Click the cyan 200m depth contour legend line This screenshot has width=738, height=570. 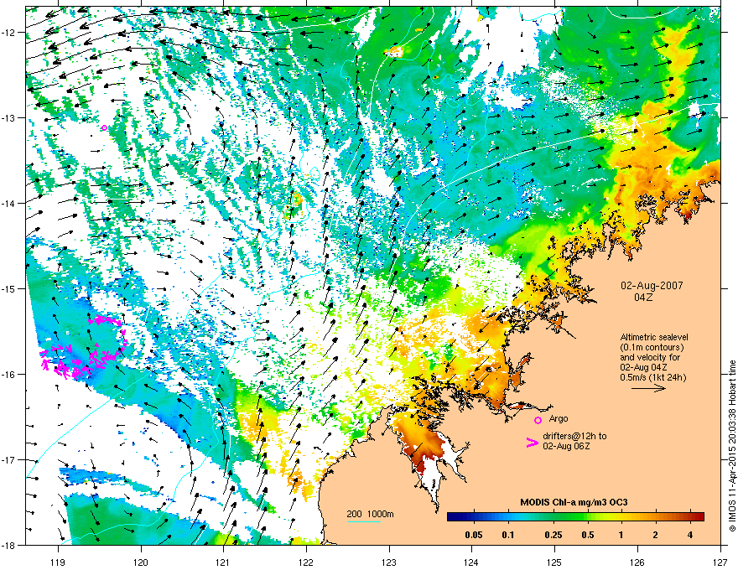363,521
